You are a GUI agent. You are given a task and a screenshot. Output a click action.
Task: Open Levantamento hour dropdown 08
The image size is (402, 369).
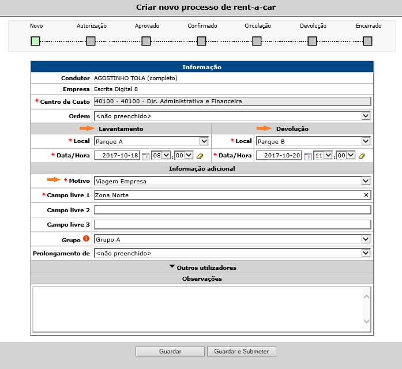[161, 155]
